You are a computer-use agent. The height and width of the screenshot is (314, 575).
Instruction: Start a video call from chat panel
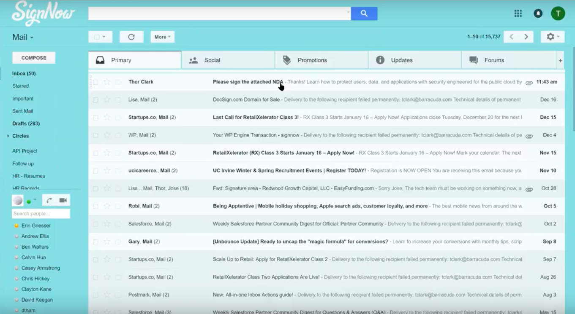click(63, 200)
